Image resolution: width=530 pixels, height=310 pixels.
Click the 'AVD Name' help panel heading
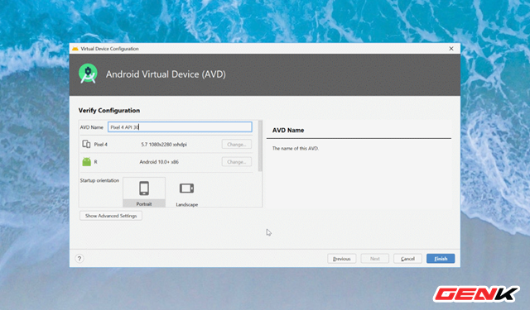288,131
